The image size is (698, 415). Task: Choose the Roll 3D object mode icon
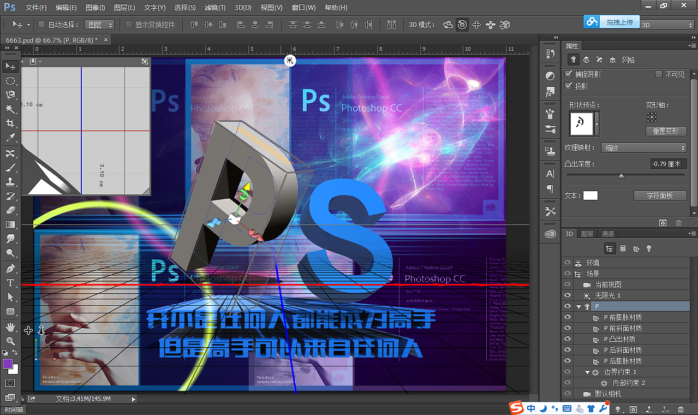(462, 25)
